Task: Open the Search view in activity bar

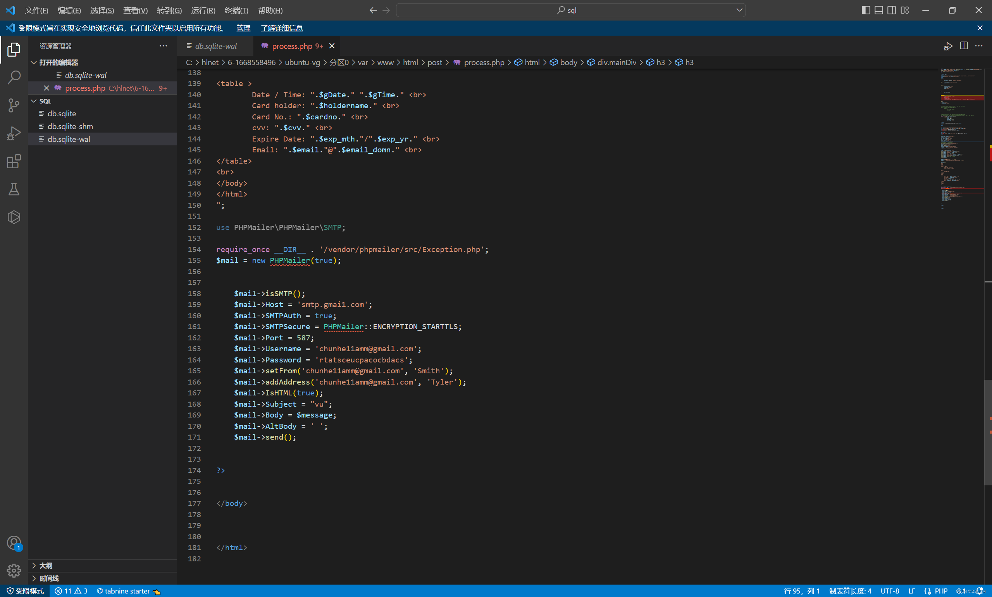Action: click(x=14, y=77)
